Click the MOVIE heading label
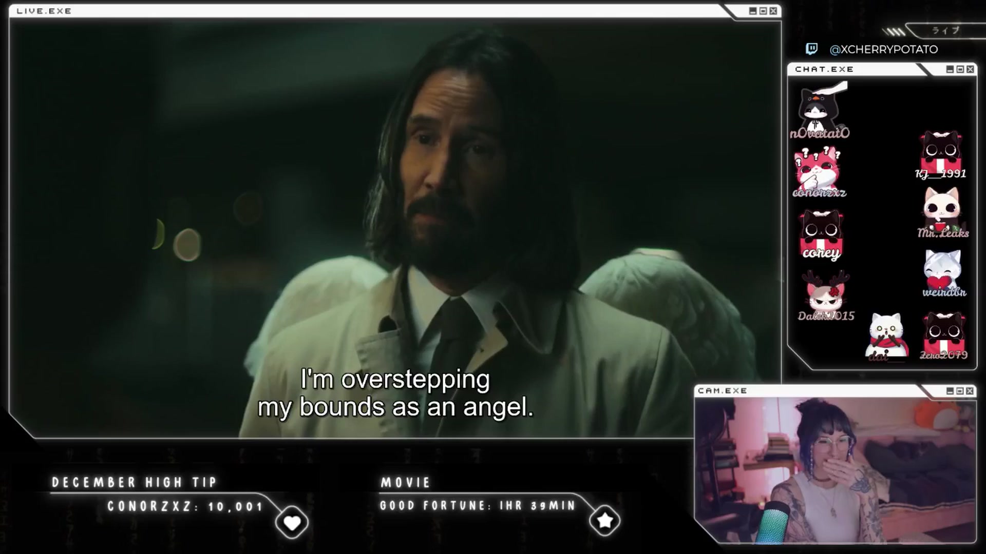Viewport: 986px width, 554px height. pos(405,482)
